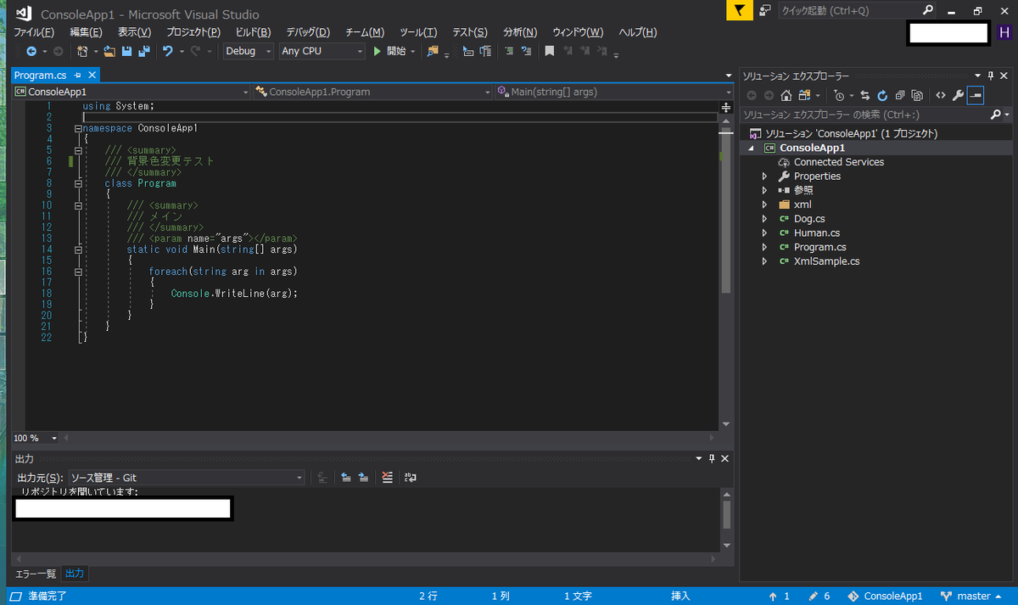Click the ConsoleApp1 repository in status bar

885,597
